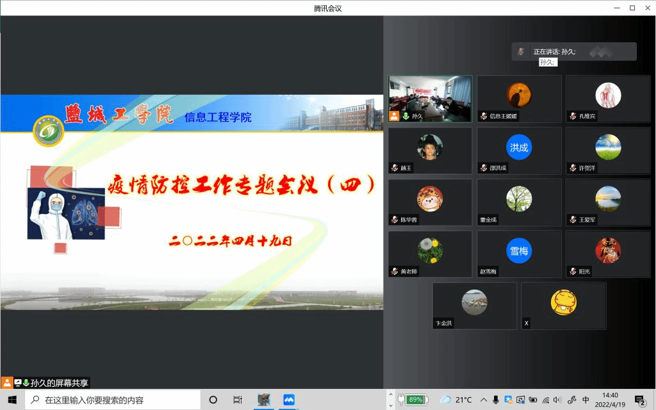Screen dimensions: 656x410
Task: Select the 赵雪梅 participant tile
Action: pyautogui.click(x=519, y=254)
